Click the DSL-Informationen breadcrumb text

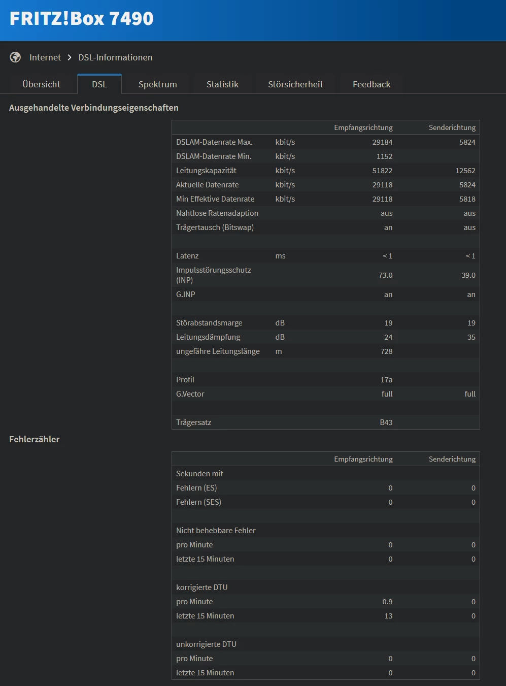point(115,57)
